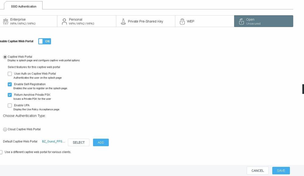Click the Personal user silhouette icon
Screen dimensions: 304x176
pos(64,21)
